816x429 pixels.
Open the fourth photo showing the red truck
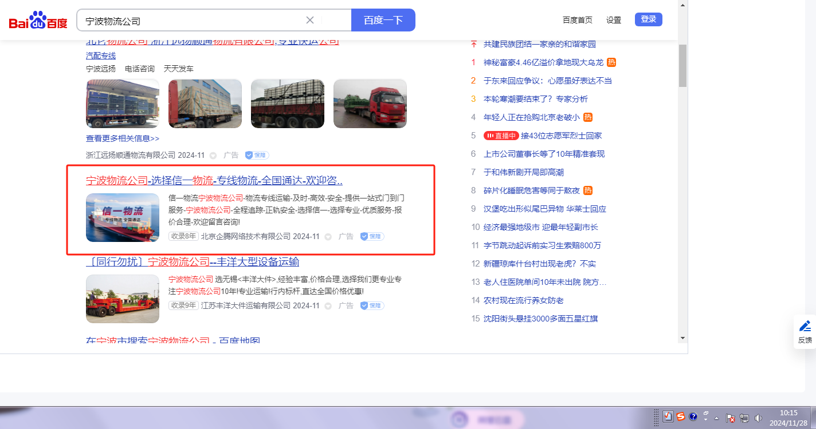[x=370, y=104]
